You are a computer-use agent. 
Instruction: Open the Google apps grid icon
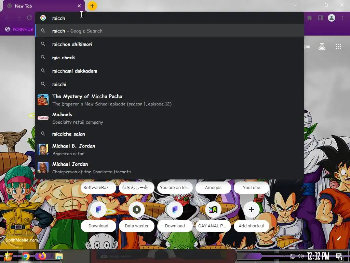coord(338,47)
